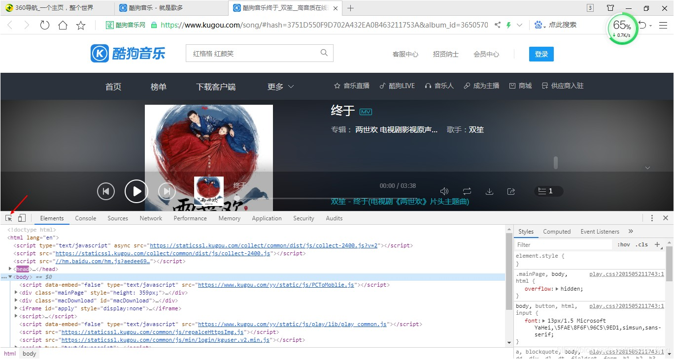Image resolution: width=674 pixels, height=359 pixels.
Task: Switch to the Console tab
Action: (x=85, y=218)
